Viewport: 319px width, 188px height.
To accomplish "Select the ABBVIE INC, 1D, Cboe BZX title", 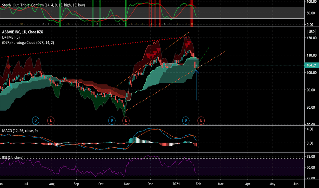I will click(23, 32).
